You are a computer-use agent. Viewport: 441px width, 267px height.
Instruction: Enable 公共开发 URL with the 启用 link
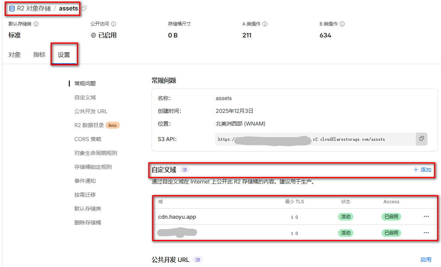tap(426, 260)
